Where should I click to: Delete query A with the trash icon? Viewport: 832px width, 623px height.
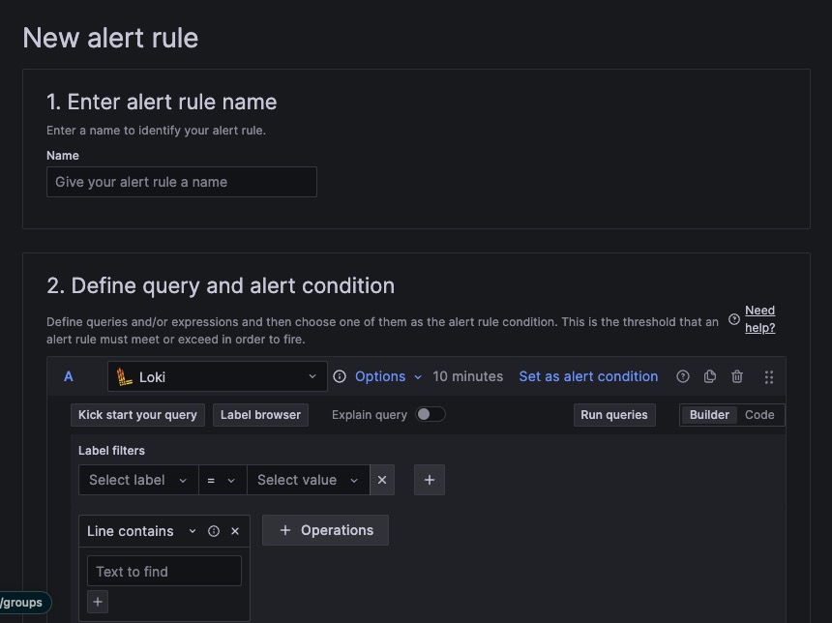(737, 376)
